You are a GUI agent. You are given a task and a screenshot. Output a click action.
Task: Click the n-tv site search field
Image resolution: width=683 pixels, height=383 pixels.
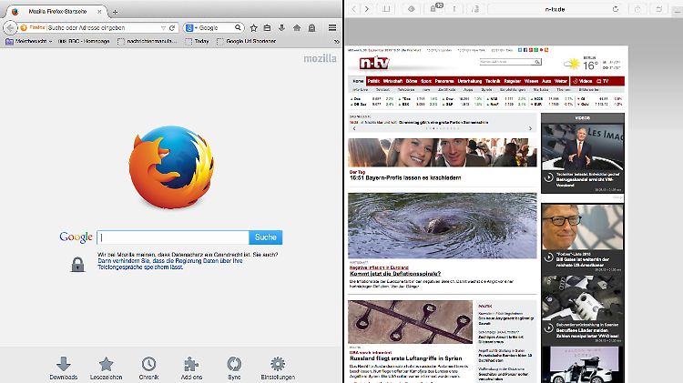tap(507, 62)
